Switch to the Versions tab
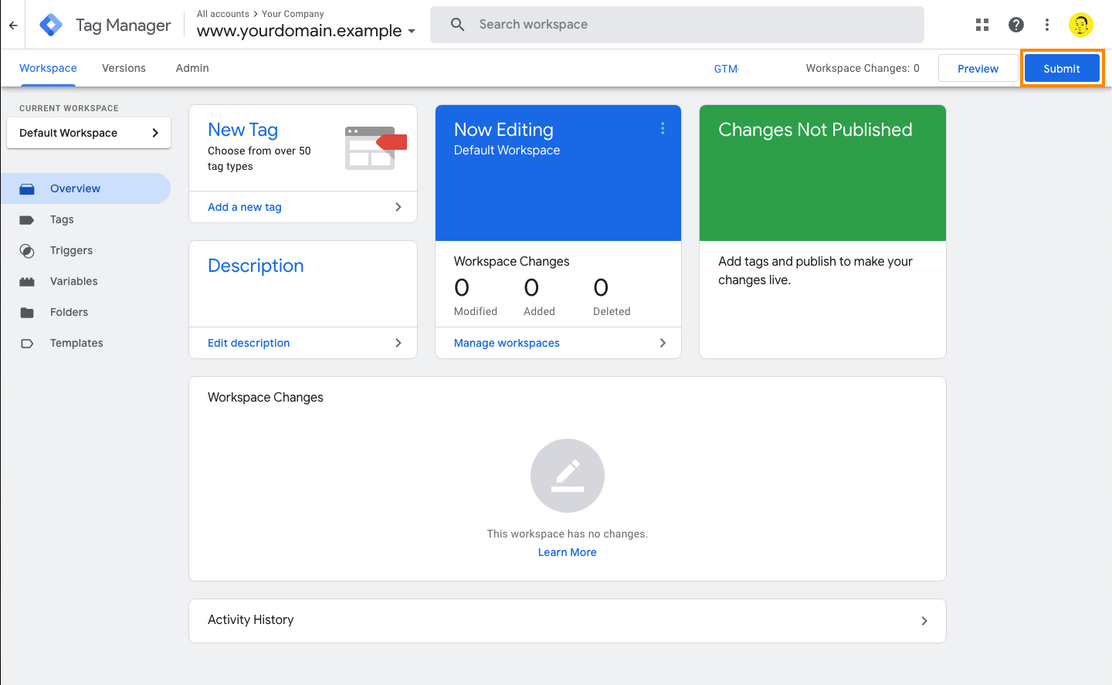This screenshot has height=685, width=1112. pos(124,68)
